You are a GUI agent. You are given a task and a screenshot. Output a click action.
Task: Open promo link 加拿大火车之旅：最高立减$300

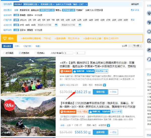101,38
